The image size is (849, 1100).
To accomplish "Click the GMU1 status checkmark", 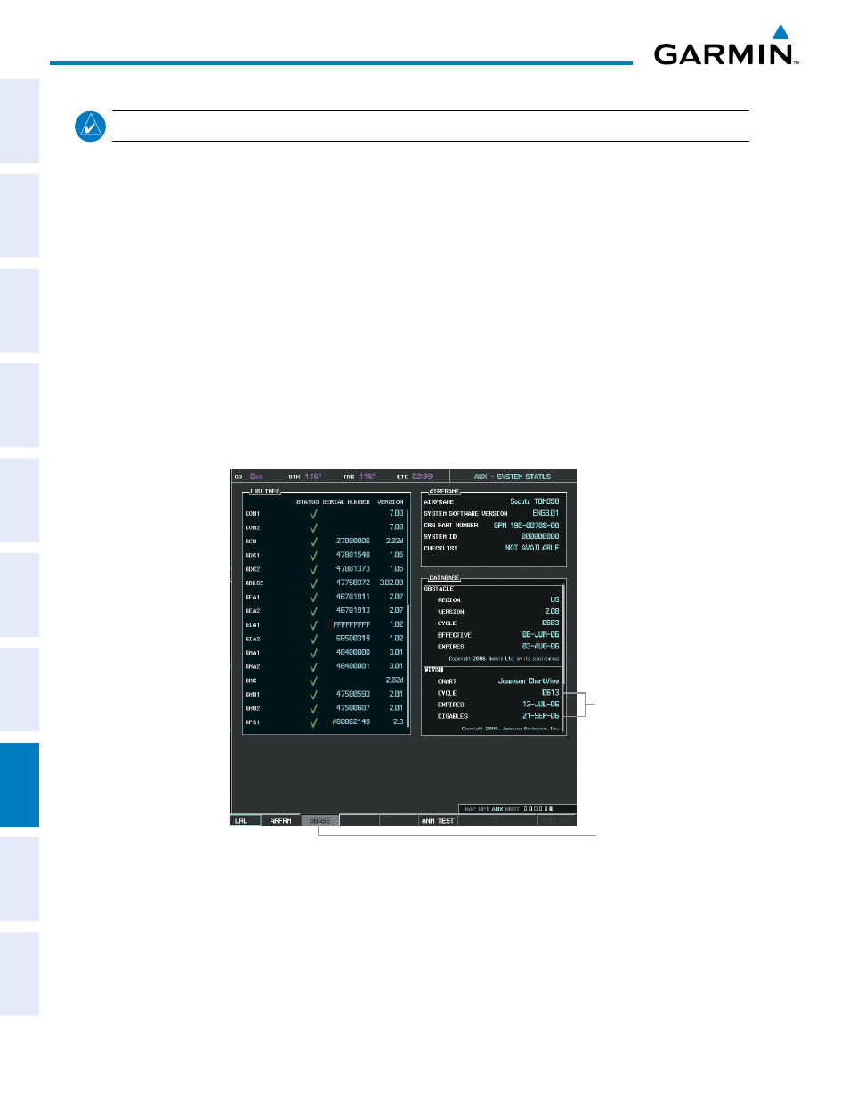I will (313, 695).
